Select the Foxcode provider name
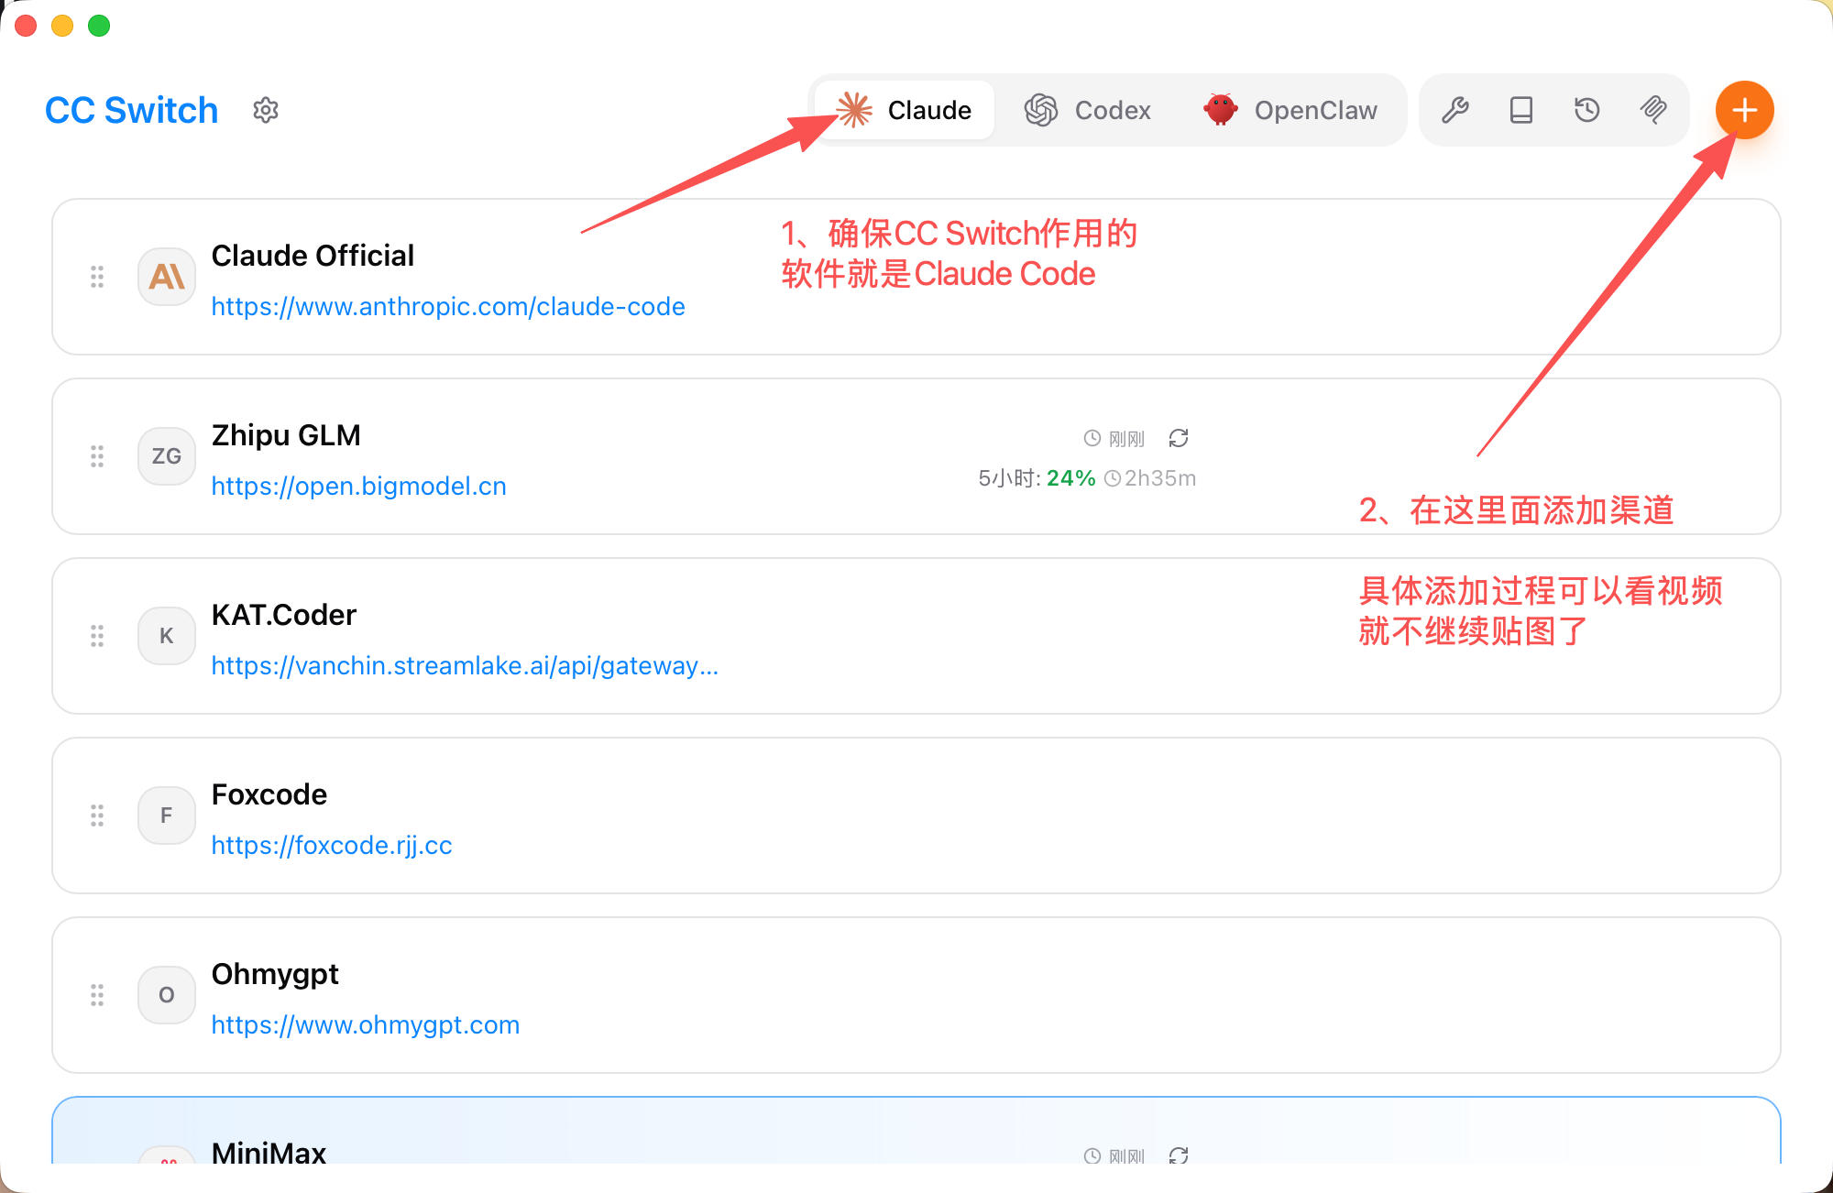 (x=269, y=794)
